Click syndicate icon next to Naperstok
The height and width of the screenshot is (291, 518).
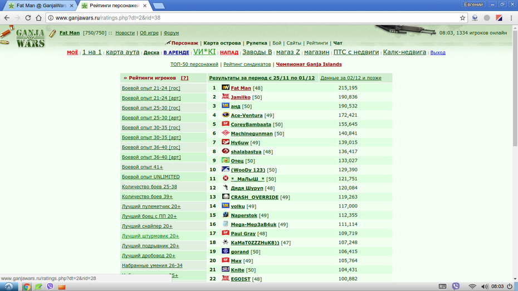[226, 214]
